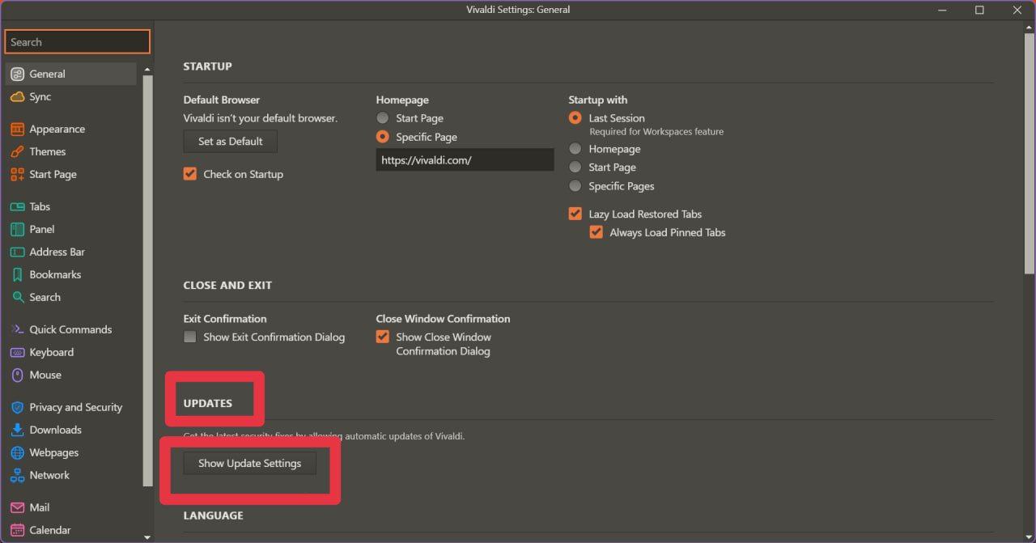Click the Downloads arrow icon
The height and width of the screenshot is (543, 1036).
pyautogui.click(x=17, y=430)
